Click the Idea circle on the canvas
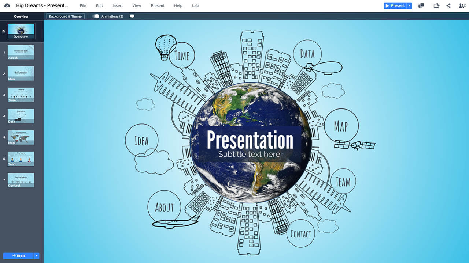Viewport: 469px width, 263px height. coord(141,141)
